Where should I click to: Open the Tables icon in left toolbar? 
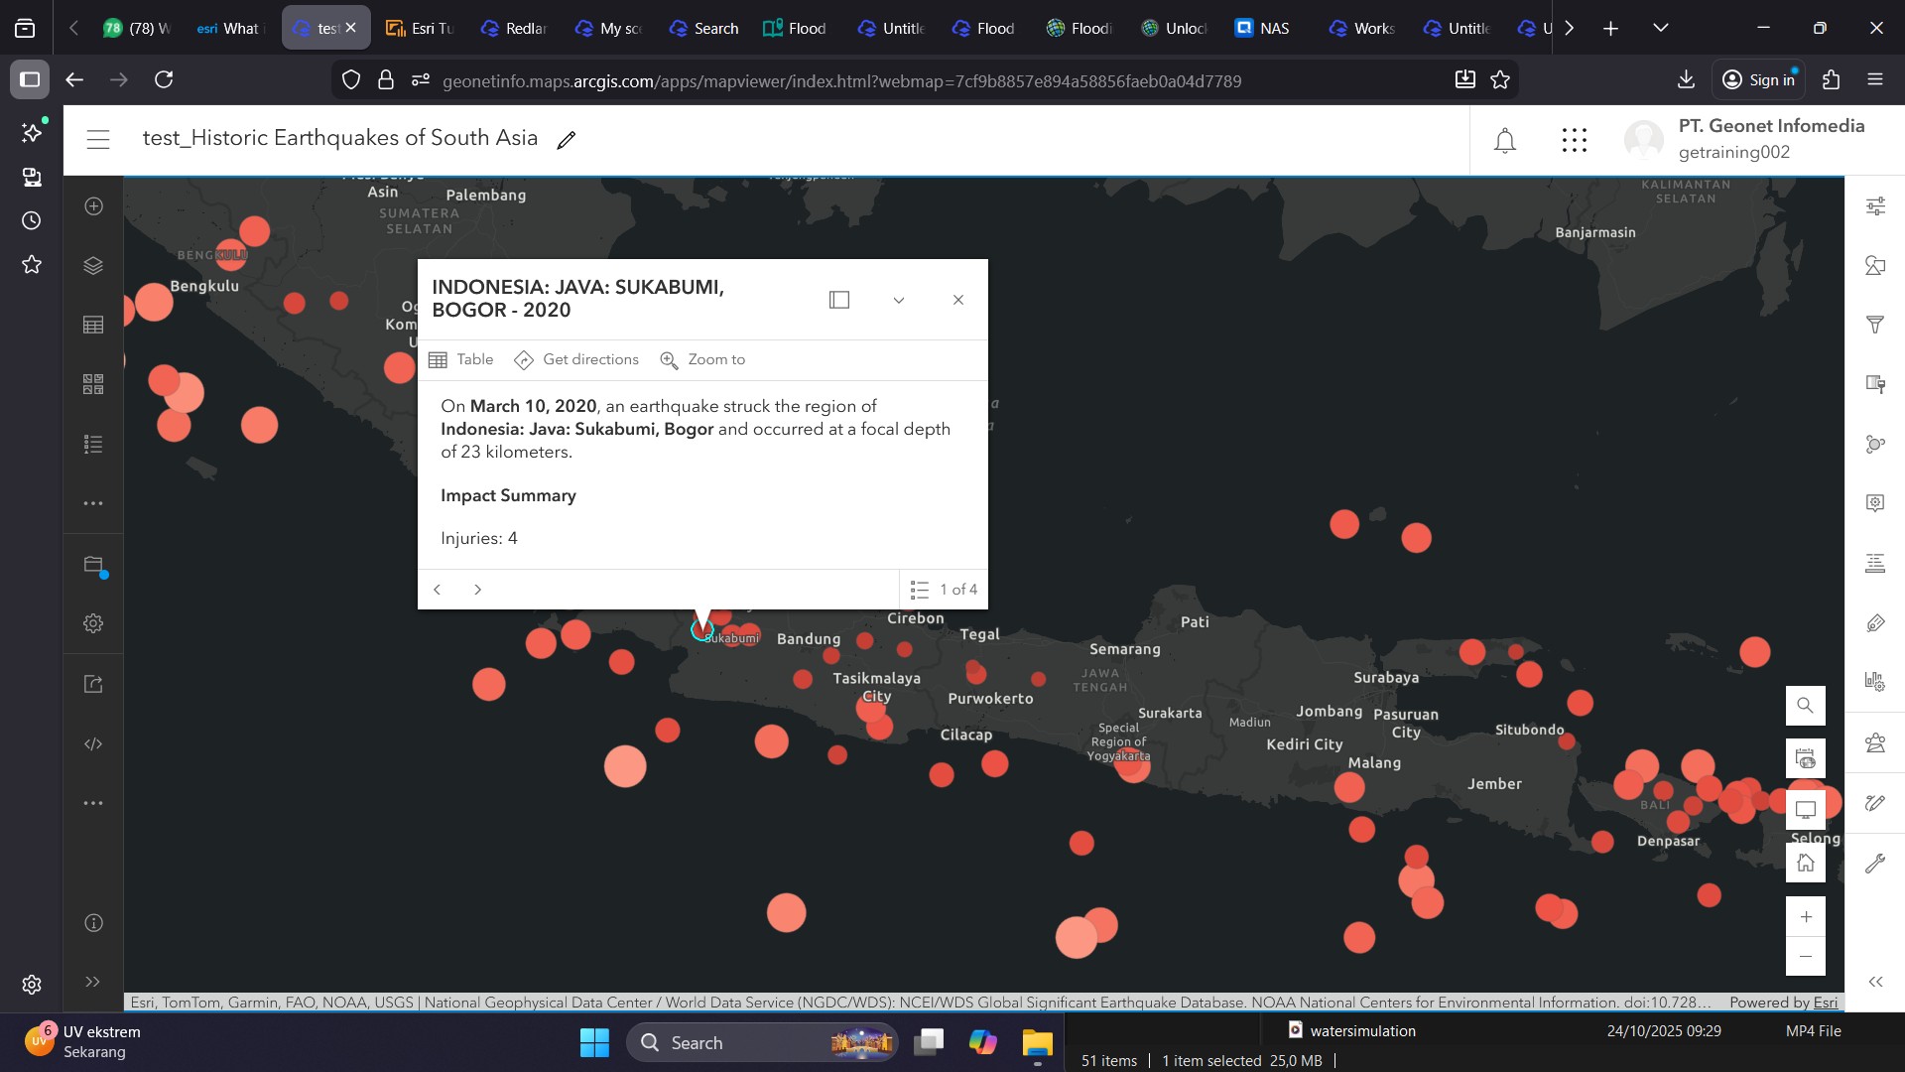pos(93,326)
